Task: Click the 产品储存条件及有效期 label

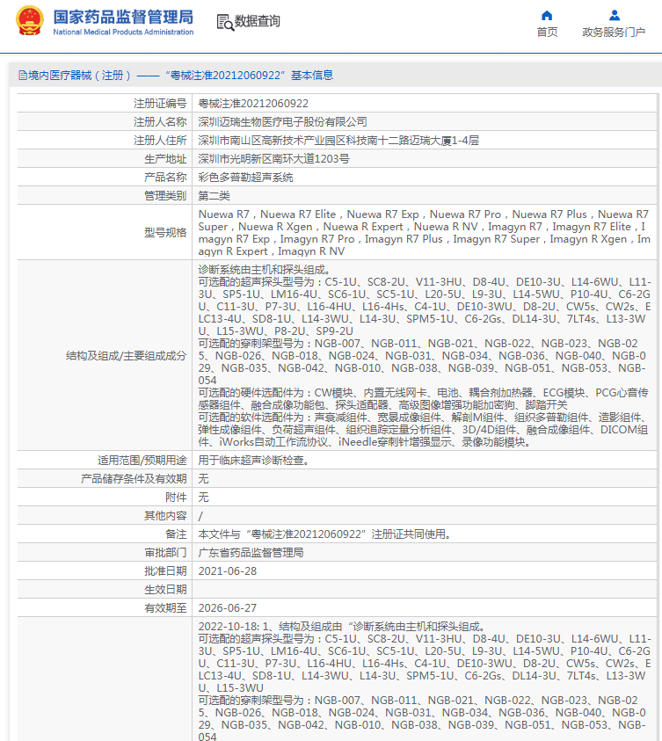Action: [134, 479]
